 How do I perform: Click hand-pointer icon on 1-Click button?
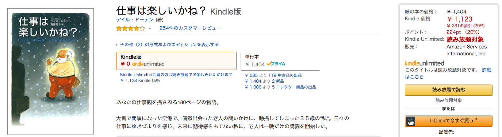click(x=411, y=121)
